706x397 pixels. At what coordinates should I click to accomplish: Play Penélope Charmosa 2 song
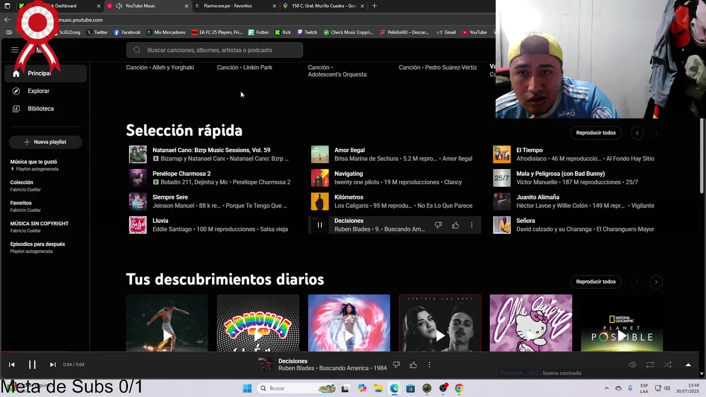point(138,178)
